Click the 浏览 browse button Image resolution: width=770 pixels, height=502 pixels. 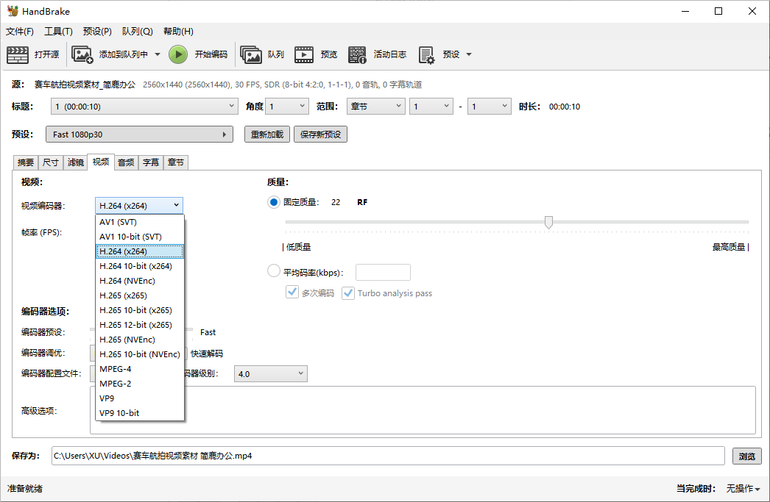tap(746, 456)
